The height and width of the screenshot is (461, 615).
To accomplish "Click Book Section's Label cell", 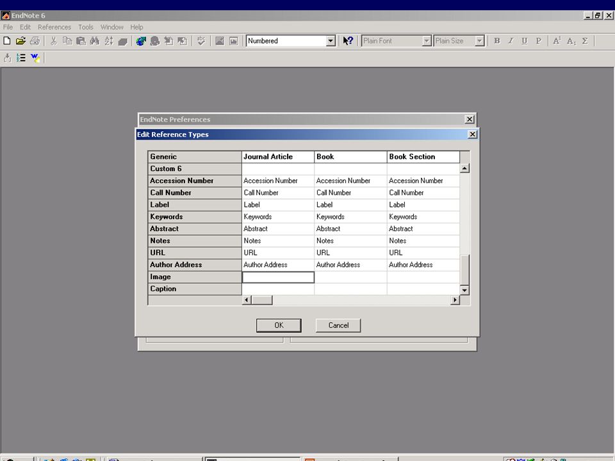I will click(x=423, y=205).
